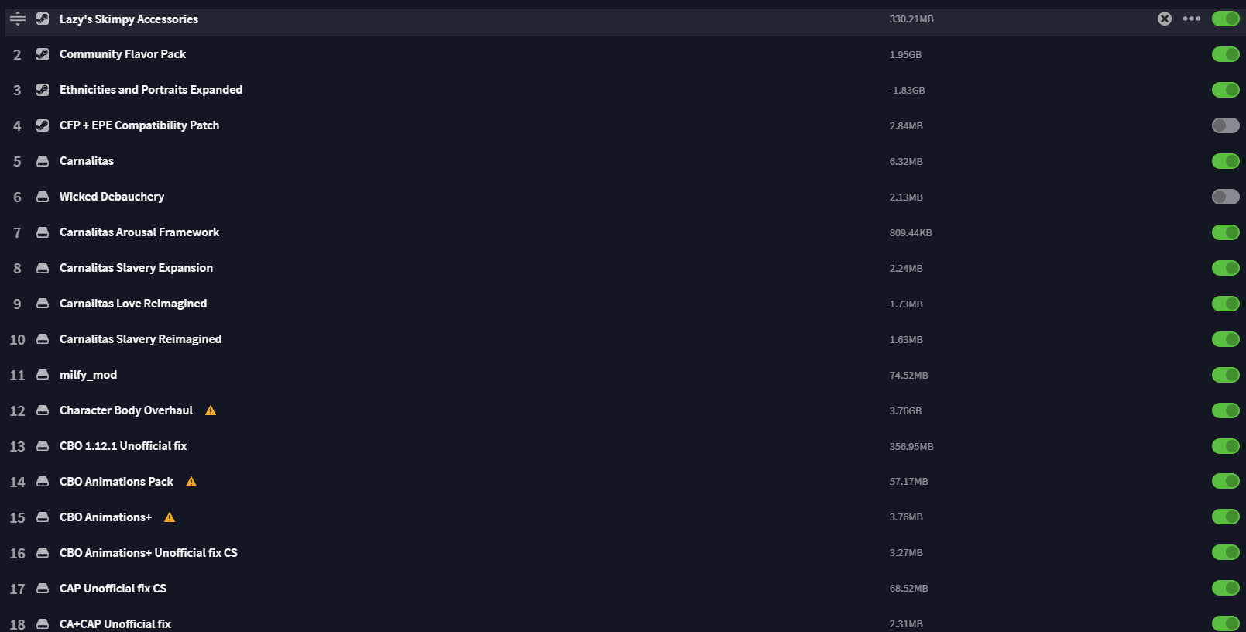
Task: Disable the CBO Animations Pack toggle
Action: [x=1226, y=481]
